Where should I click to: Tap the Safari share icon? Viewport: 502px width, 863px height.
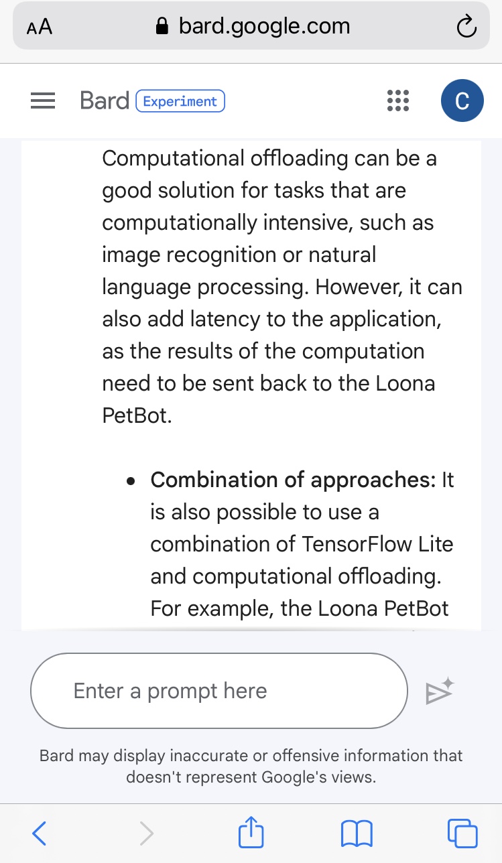[x=251, y=833]
